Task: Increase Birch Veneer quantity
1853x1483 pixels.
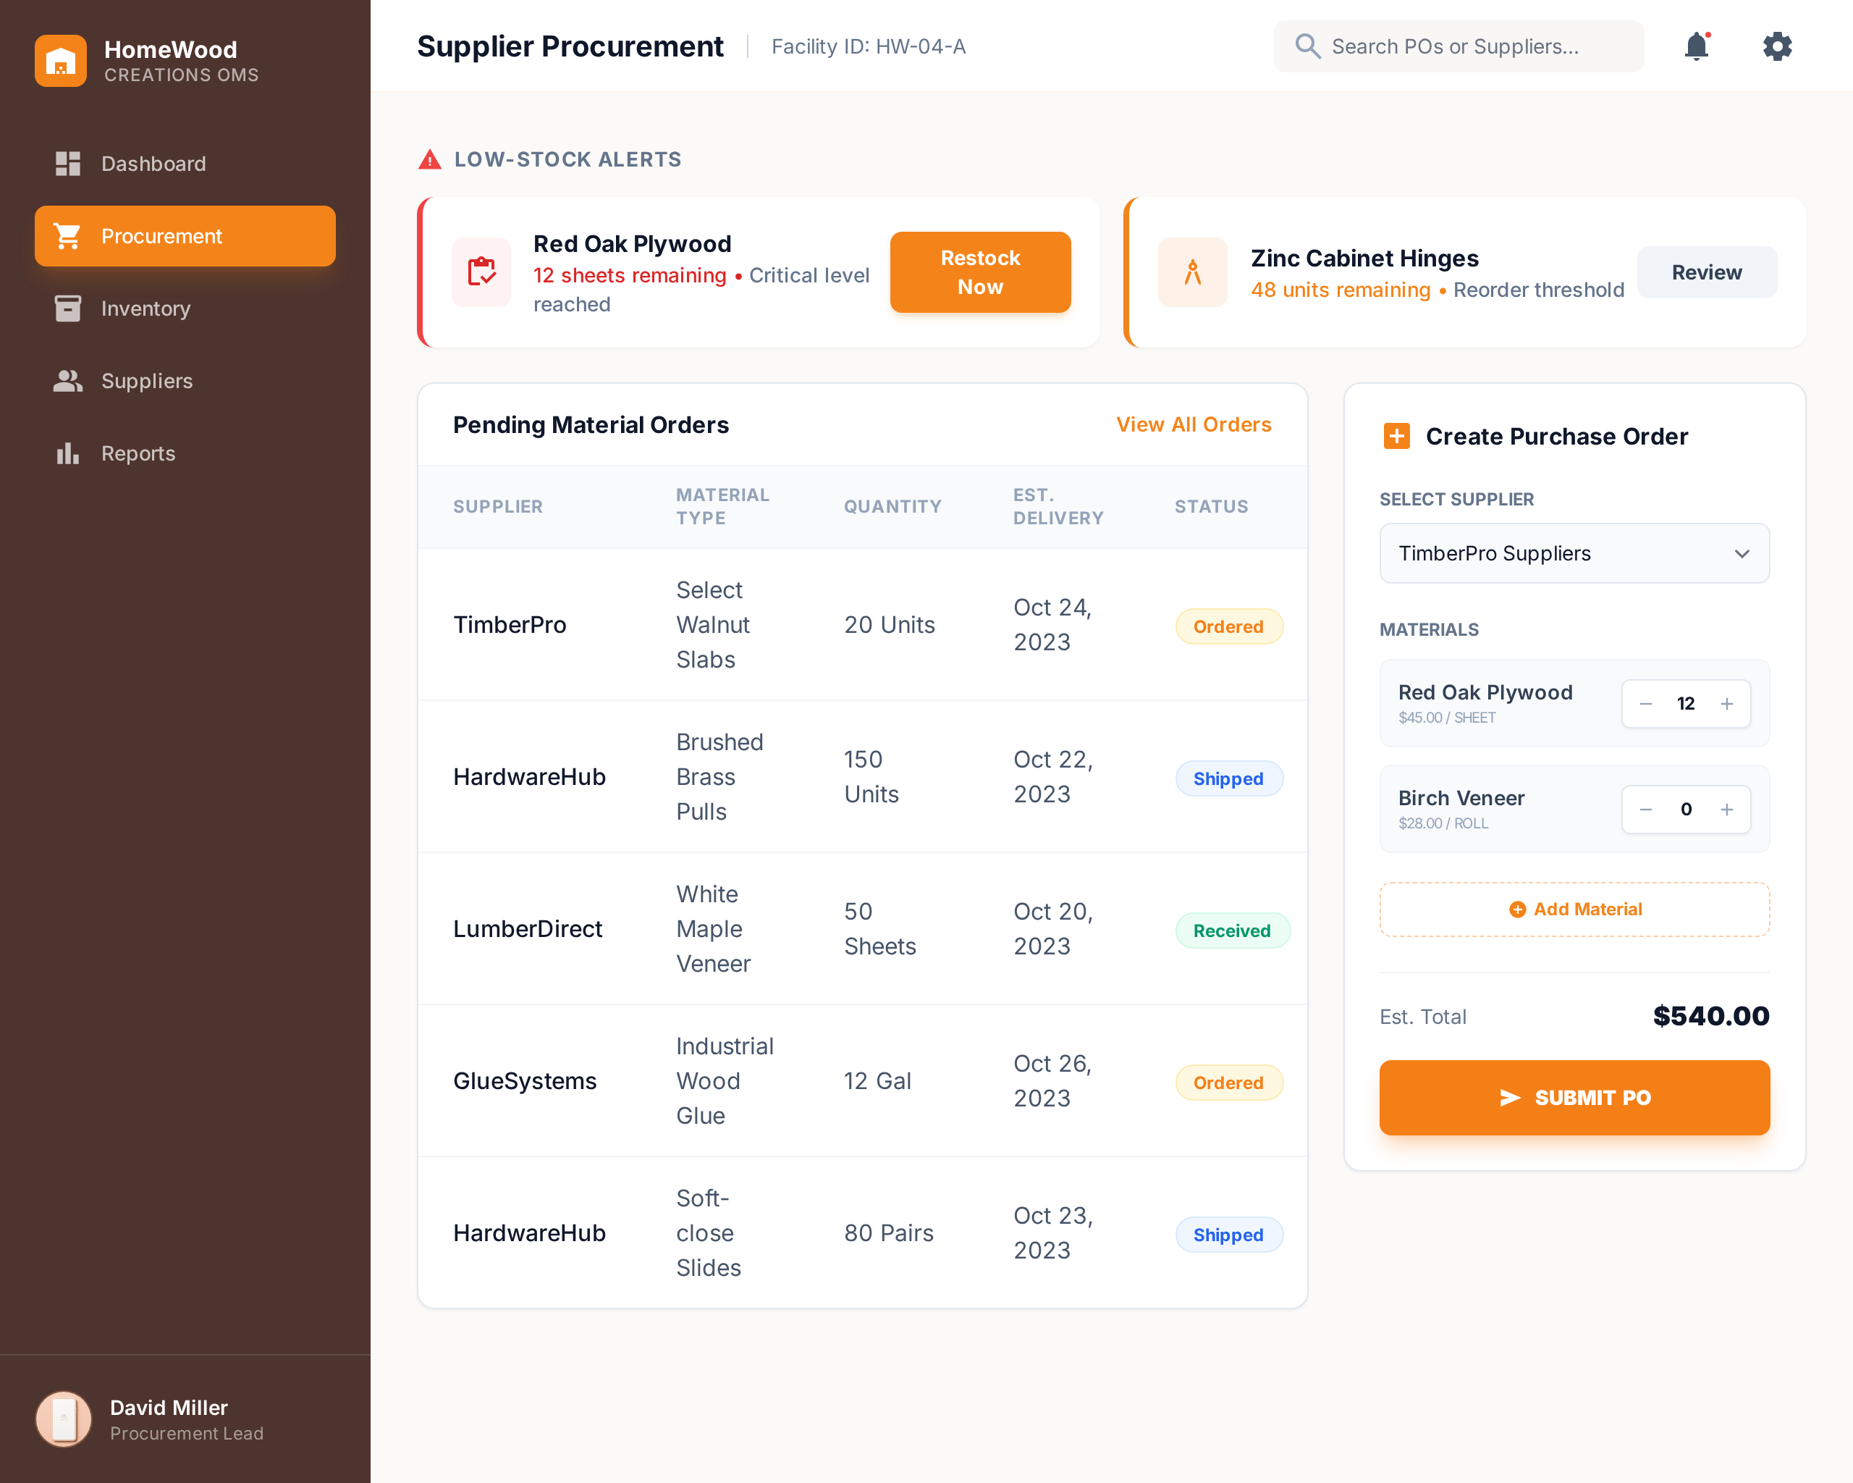Action: point(1726,810)
